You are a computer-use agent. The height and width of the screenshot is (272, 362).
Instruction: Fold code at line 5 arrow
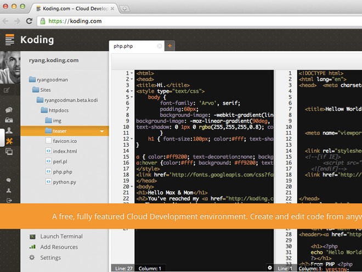(132, 97)
